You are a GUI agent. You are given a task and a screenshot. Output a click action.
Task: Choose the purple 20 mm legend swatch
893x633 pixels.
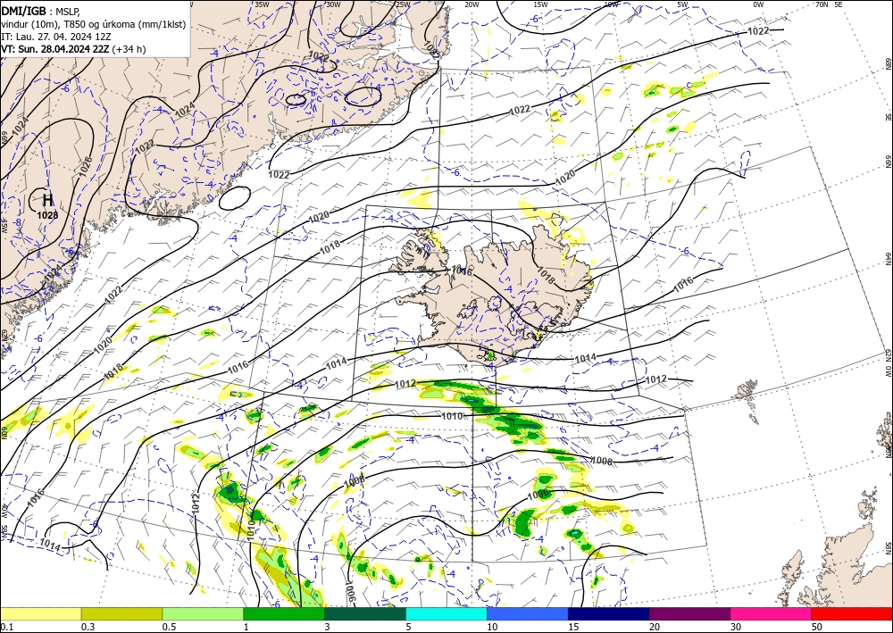[x=689, y=613]
